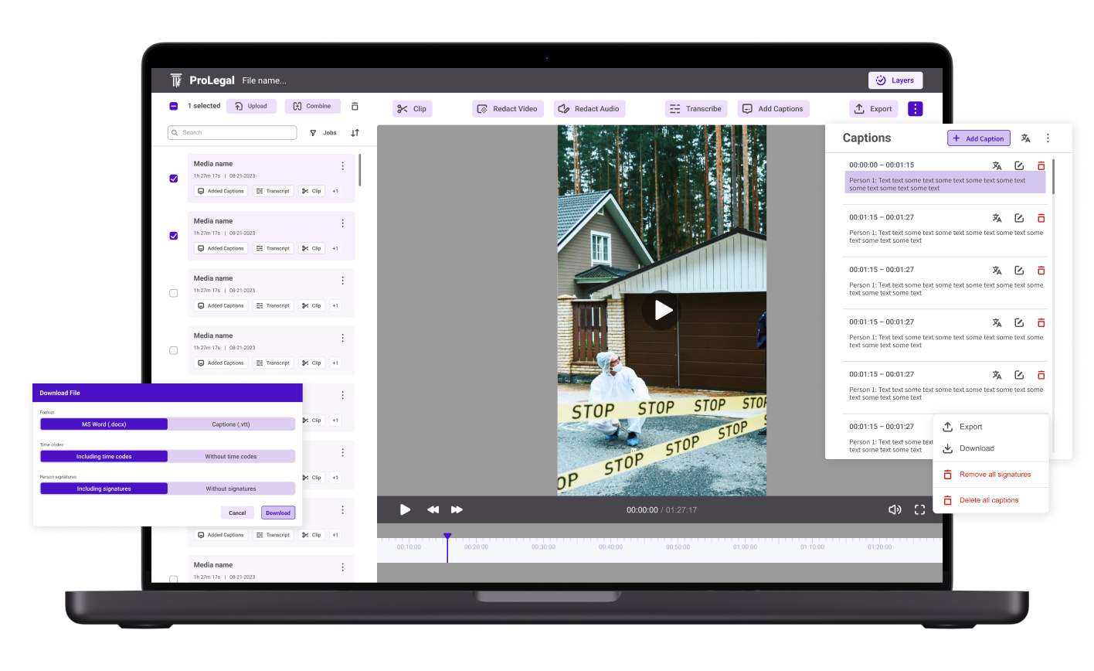Choose Remove all signatures menu item

990,475
